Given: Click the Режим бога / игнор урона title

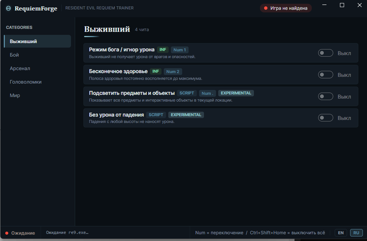Looking at the screenshot, I should [122, 49].
